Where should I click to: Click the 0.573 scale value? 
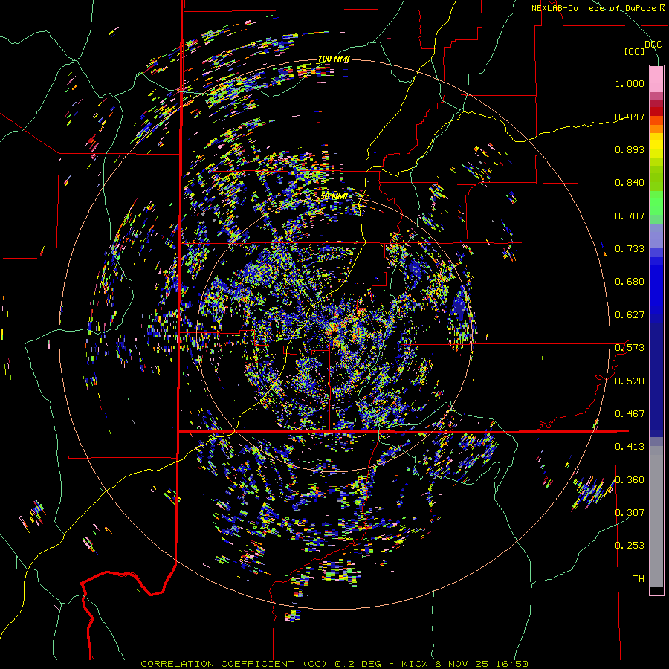pyautogui.click(x=630, y=348)
